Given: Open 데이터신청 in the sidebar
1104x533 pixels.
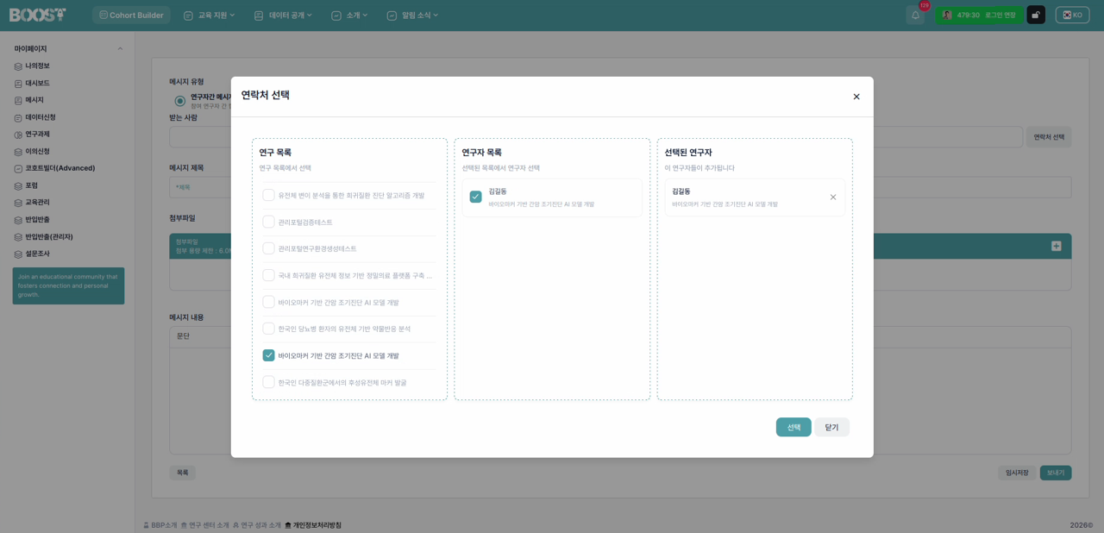Looking at the screenshot, I should pyautogui.click(x=39, y=117).
